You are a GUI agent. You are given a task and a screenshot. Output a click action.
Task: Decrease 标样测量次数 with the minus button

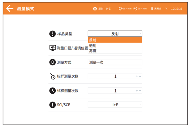[140, 76]
